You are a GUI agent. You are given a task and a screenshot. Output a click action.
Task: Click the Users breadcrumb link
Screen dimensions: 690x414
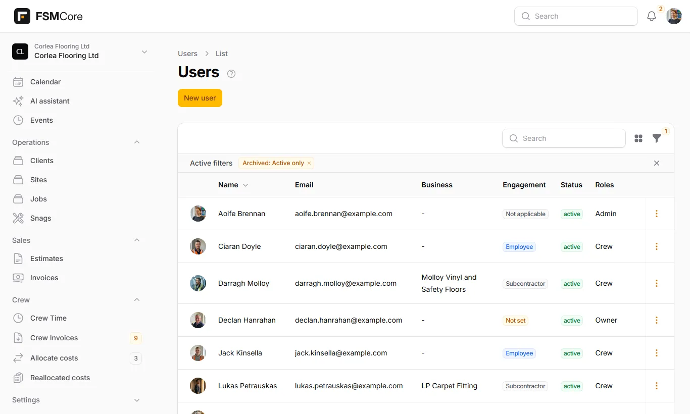click(x=187, y=54)
